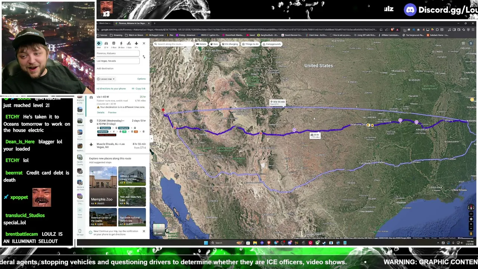This screenshot has width=478, height=269.
Task: Select the Driving travel mode icon
Action: pos(106,44)
